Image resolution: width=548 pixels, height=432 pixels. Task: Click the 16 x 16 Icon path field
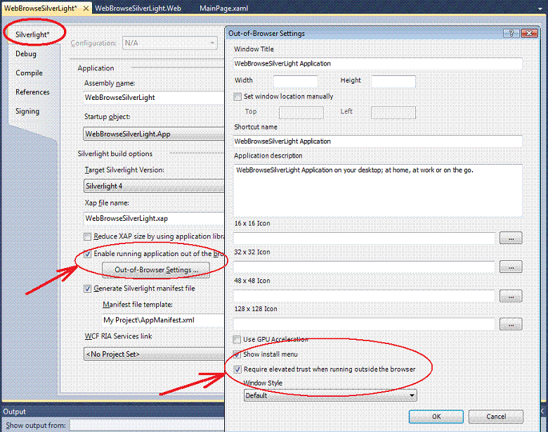(x=364, y=238)
